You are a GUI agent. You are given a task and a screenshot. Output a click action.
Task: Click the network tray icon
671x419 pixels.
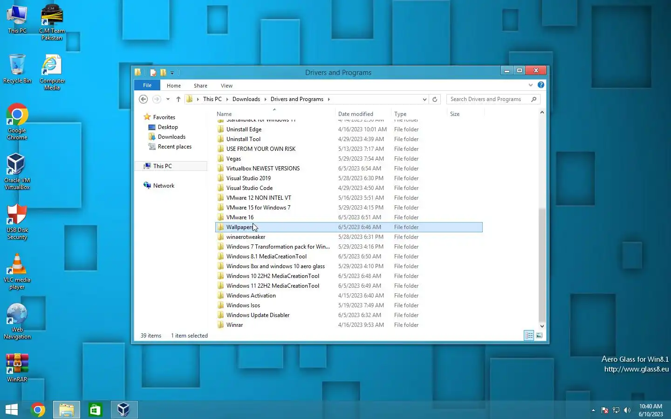tap(616, 410)
